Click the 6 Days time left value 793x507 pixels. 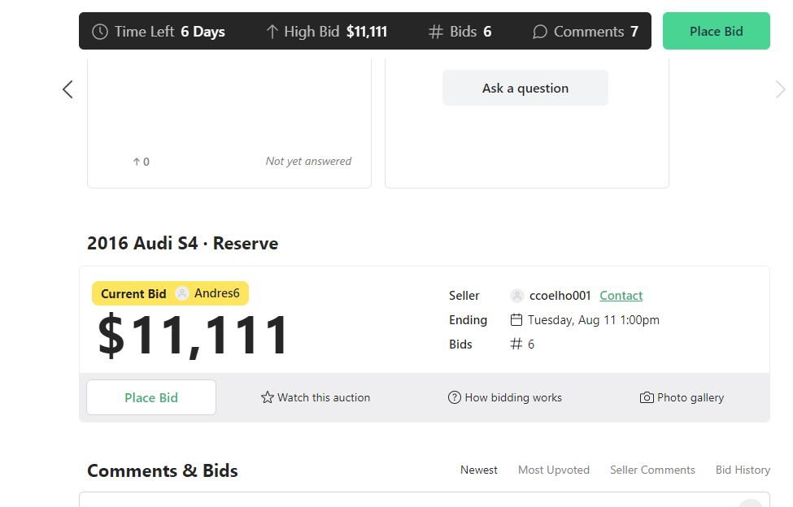(203, 32)
